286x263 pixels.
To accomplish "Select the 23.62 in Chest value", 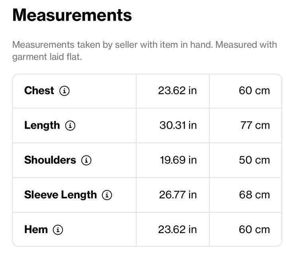I will pyautogui.click(x=178, y=91).
